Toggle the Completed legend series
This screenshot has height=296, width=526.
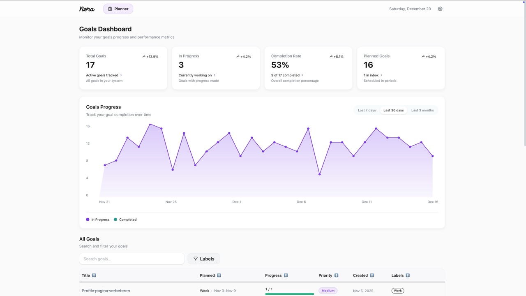point(125,220)
